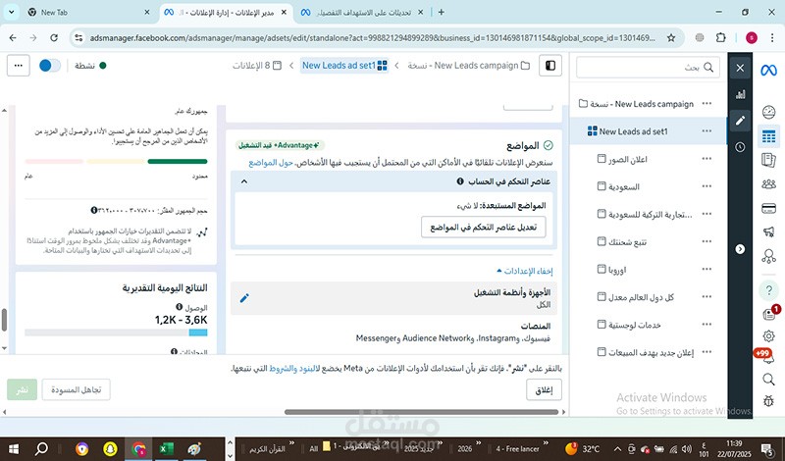Click 8 الإعلانات breadcrumb

pos(257,66)
